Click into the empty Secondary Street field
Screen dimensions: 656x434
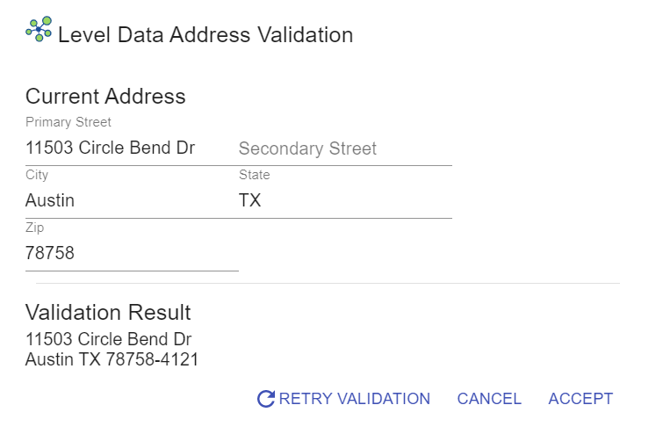click(342, 149)
